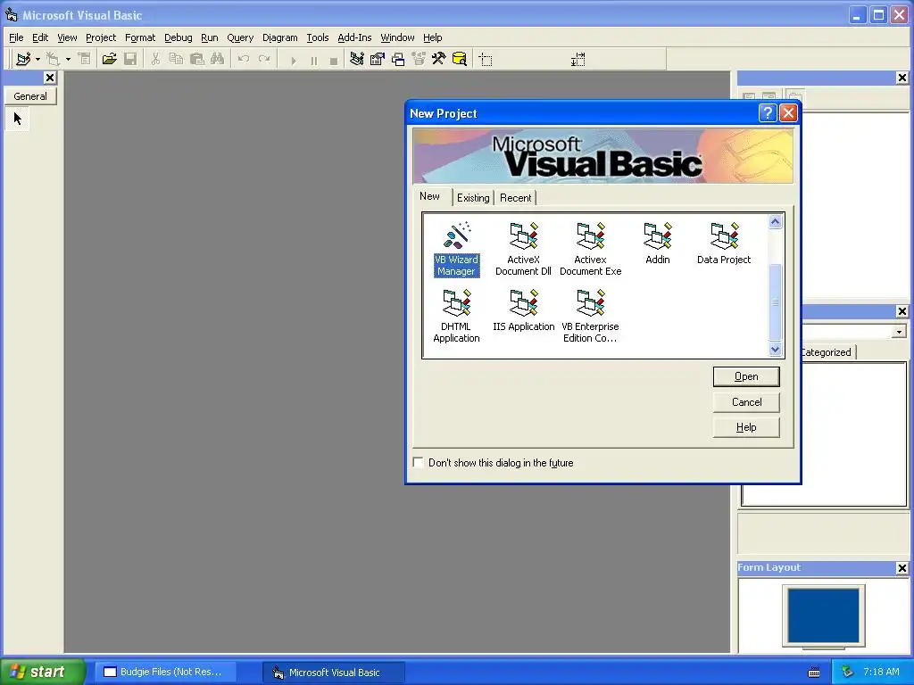The height and width of the screenshot is (685, 914).
Task: Click the Undo arrow icon
Action: click(x=244, y=60)
